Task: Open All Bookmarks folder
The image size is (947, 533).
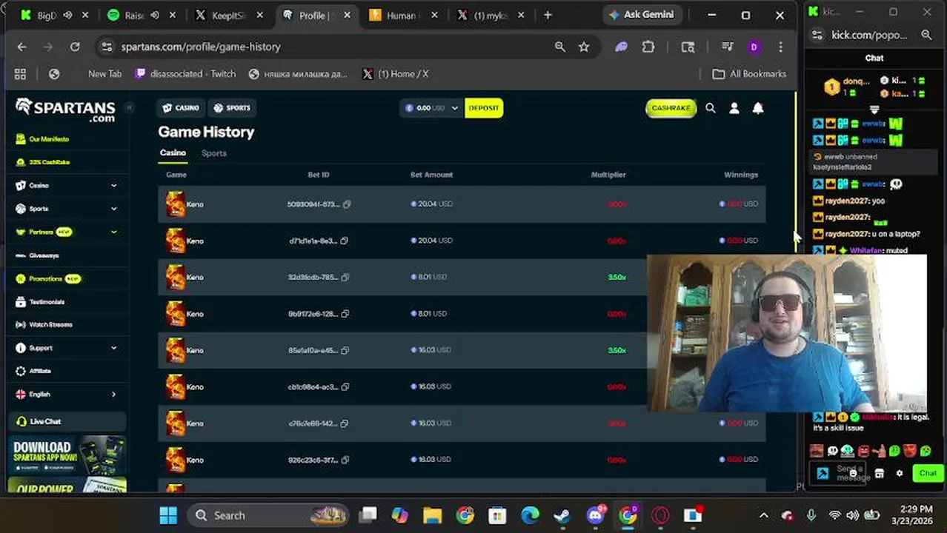Action: (x=749, y=74)
